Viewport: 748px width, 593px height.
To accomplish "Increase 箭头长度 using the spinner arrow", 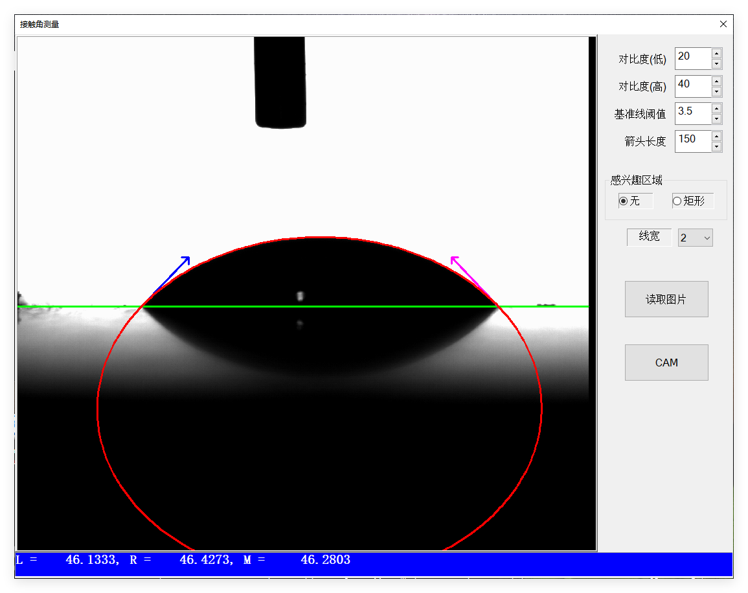I will (x=716, y=137).
